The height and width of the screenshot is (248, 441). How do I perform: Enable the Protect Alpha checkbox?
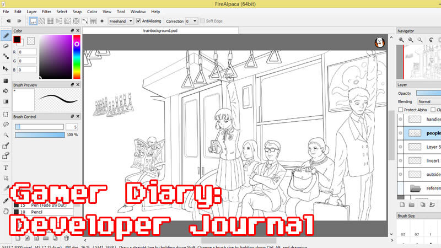401,110
